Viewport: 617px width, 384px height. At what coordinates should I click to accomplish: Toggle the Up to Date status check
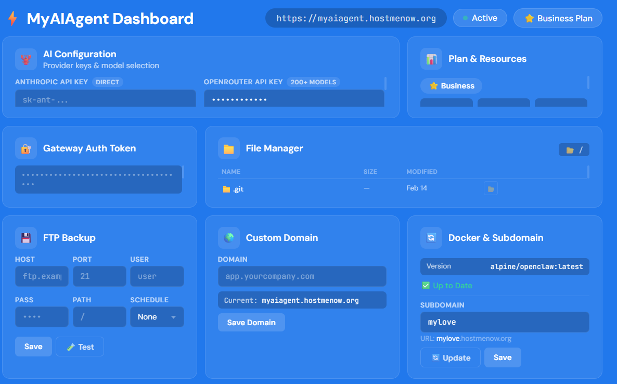tap(427, 285)
